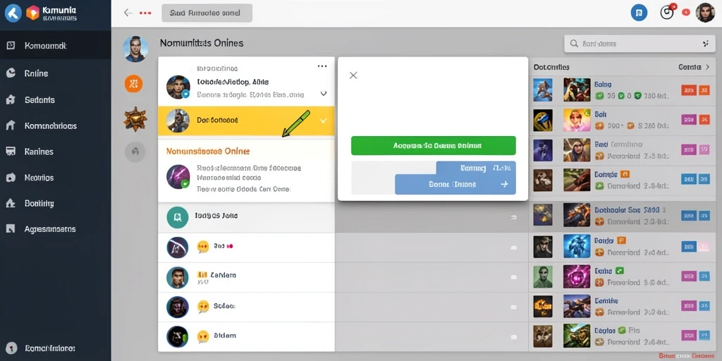This screenshot has height=361, width=722.
Task: Click the blue 'Eanng' button in dialog
Action: tap(476, 168)
